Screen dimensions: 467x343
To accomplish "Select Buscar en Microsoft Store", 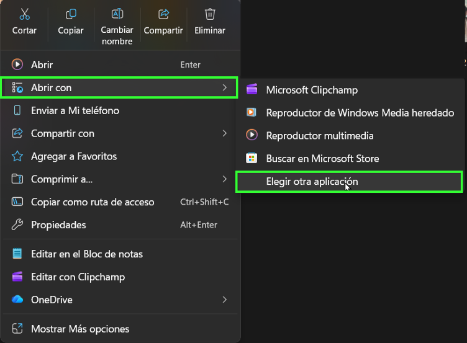I will [350, 158].
